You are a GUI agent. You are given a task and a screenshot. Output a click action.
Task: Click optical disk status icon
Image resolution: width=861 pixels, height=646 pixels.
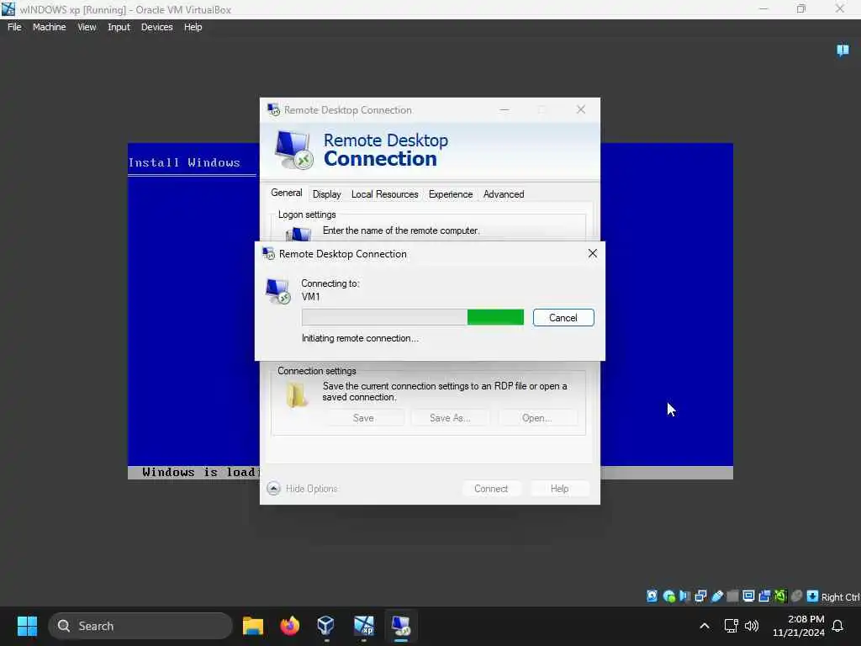tap(668, 596)
